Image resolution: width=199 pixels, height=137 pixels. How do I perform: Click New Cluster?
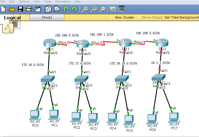point(125,17)
